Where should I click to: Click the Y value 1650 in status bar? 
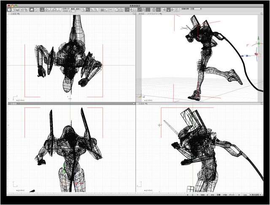coord(202,195)
